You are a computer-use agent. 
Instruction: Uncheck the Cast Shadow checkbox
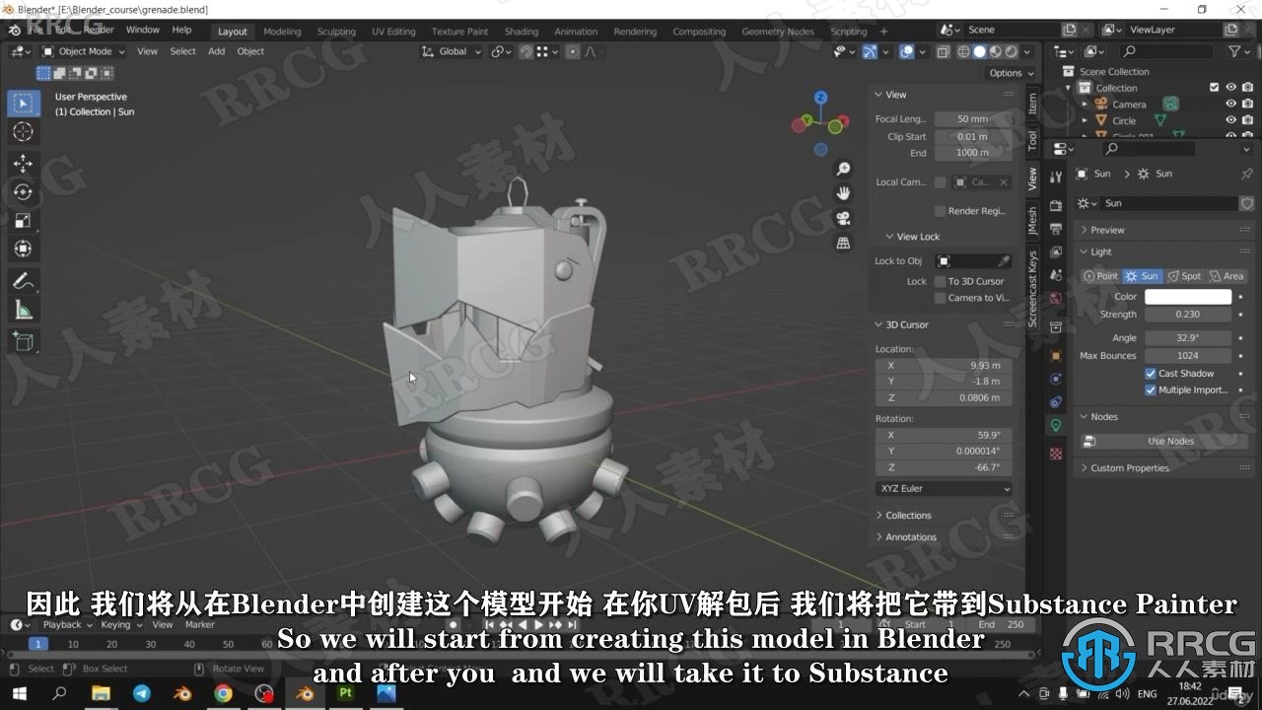[1151, 374]
